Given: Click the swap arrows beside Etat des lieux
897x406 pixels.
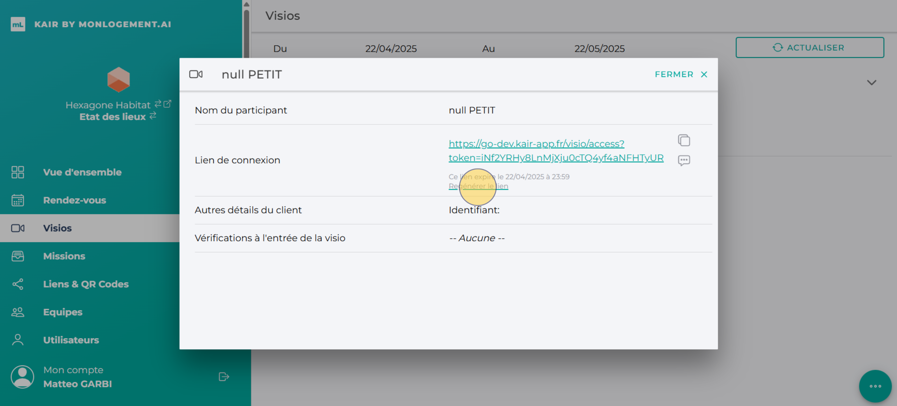Looking at the screenshot, I should click(153, 116).
